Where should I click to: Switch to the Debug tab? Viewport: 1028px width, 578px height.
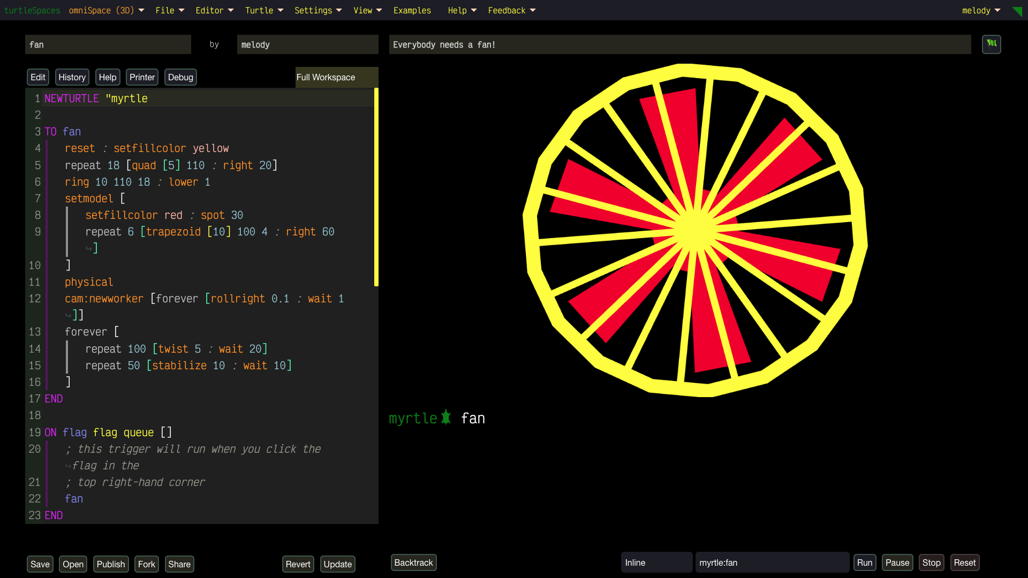(180, 77)
